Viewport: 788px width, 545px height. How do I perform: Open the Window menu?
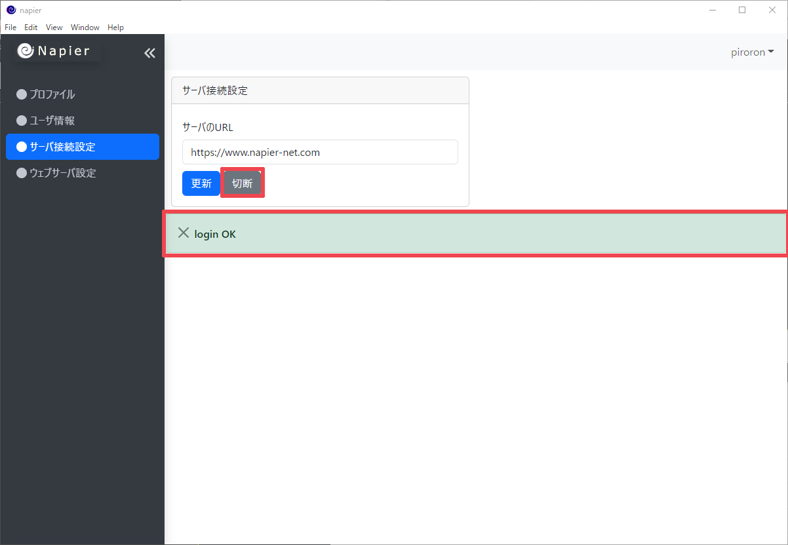pyautogui.click(x=85, y=28)
